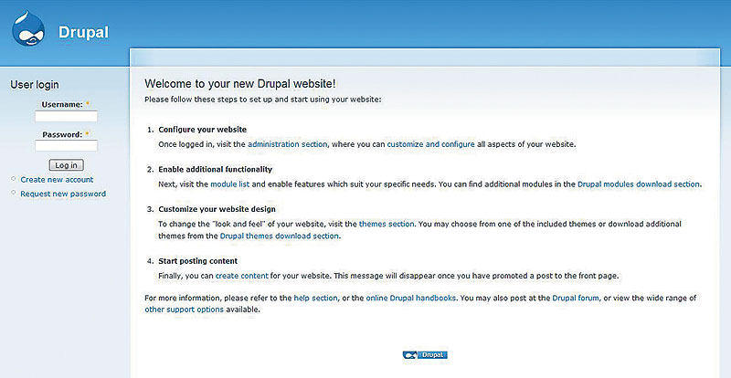This screenshot has height=378, width=731.
Task: Click the Welcome to your new Drupal website heading
Action: point(240,84)
